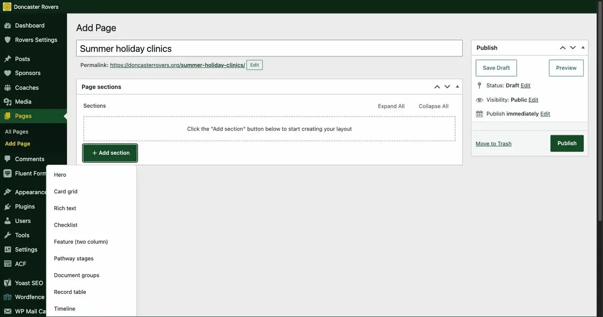Screen dimensions: 603x317
Task: Click the Status key icon
Action: pyautogui.click(x=479, y=85)
